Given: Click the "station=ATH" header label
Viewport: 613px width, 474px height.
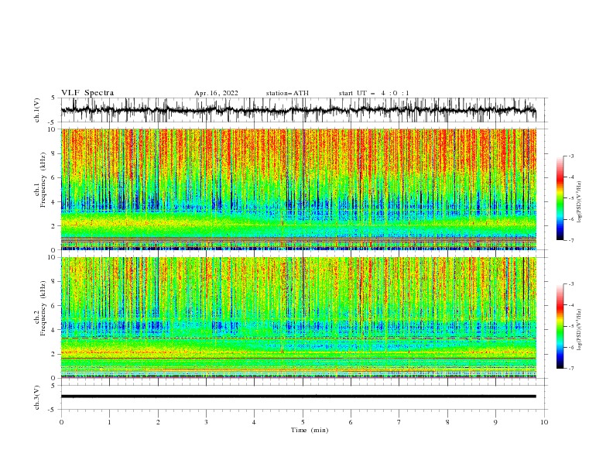Looking at the screenshot, I should 287,93.
